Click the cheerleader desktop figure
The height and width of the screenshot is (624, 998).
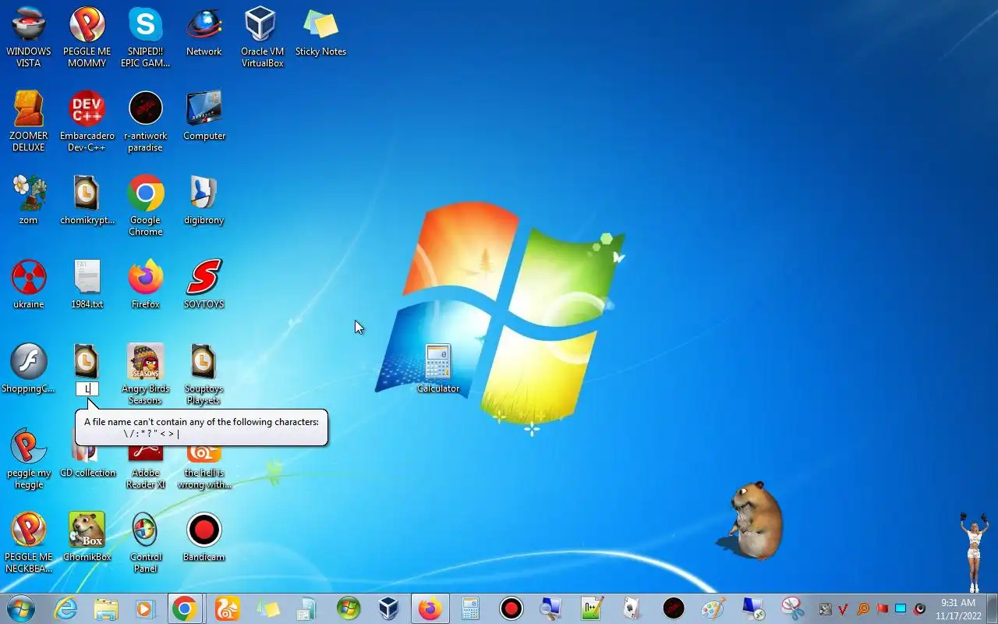[x=973, y=551]
